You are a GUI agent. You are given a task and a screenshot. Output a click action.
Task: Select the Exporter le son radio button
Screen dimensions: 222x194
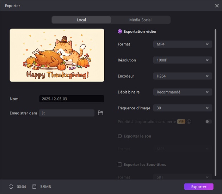[x=120, y=136]
